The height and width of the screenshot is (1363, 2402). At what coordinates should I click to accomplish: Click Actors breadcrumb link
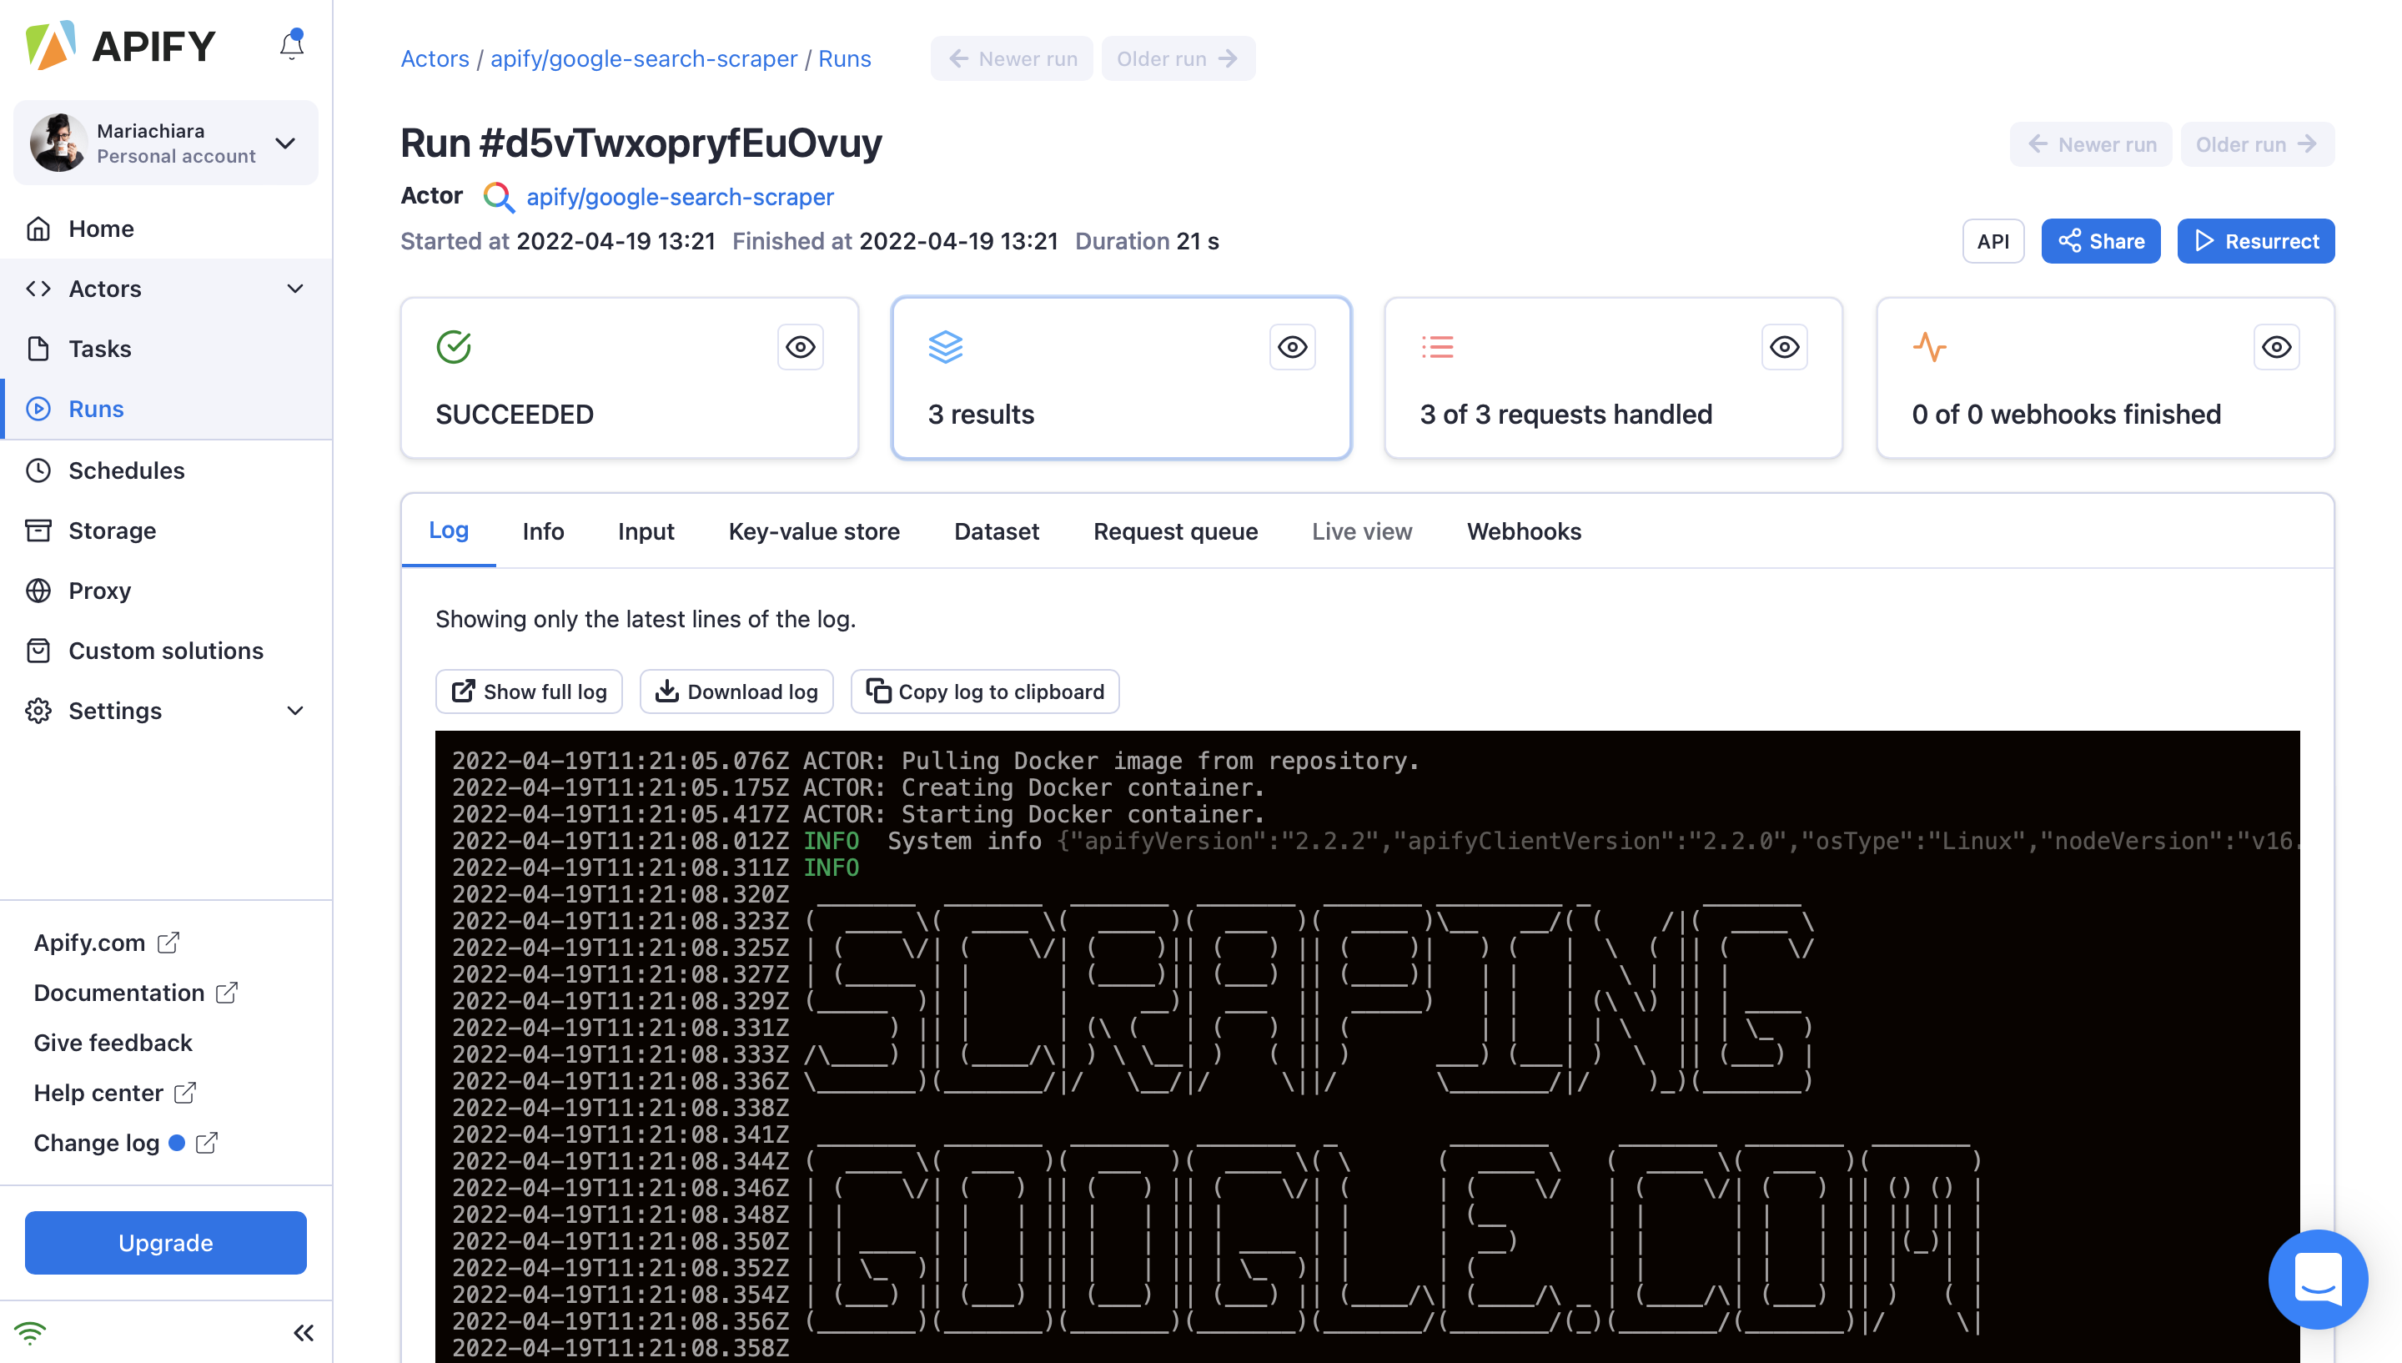435,59
